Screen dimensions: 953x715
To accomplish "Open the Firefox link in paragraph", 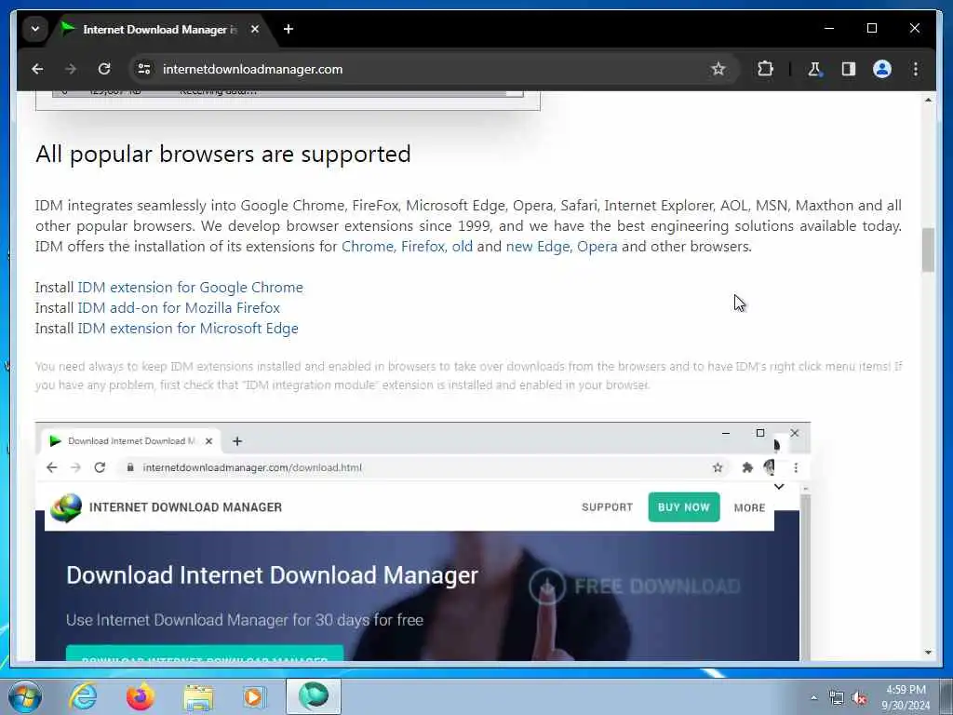I will coord(423,246).
